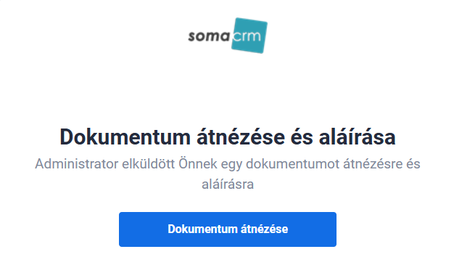Select the Dokumentum átnézése és aláírása heading

pos(228,136)
